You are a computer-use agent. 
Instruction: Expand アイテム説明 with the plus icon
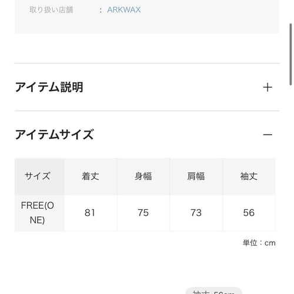click(268, 87)
